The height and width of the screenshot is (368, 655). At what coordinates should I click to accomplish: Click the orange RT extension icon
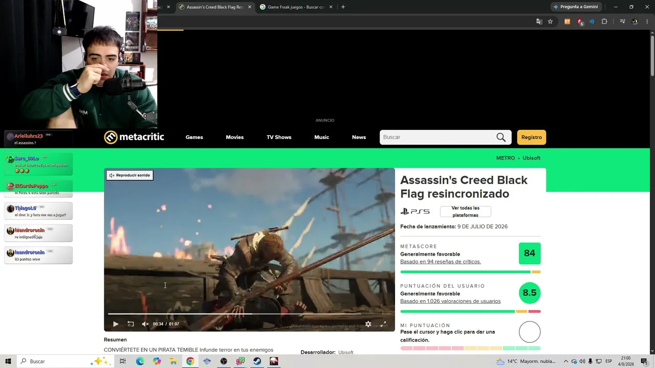(567, 21)
